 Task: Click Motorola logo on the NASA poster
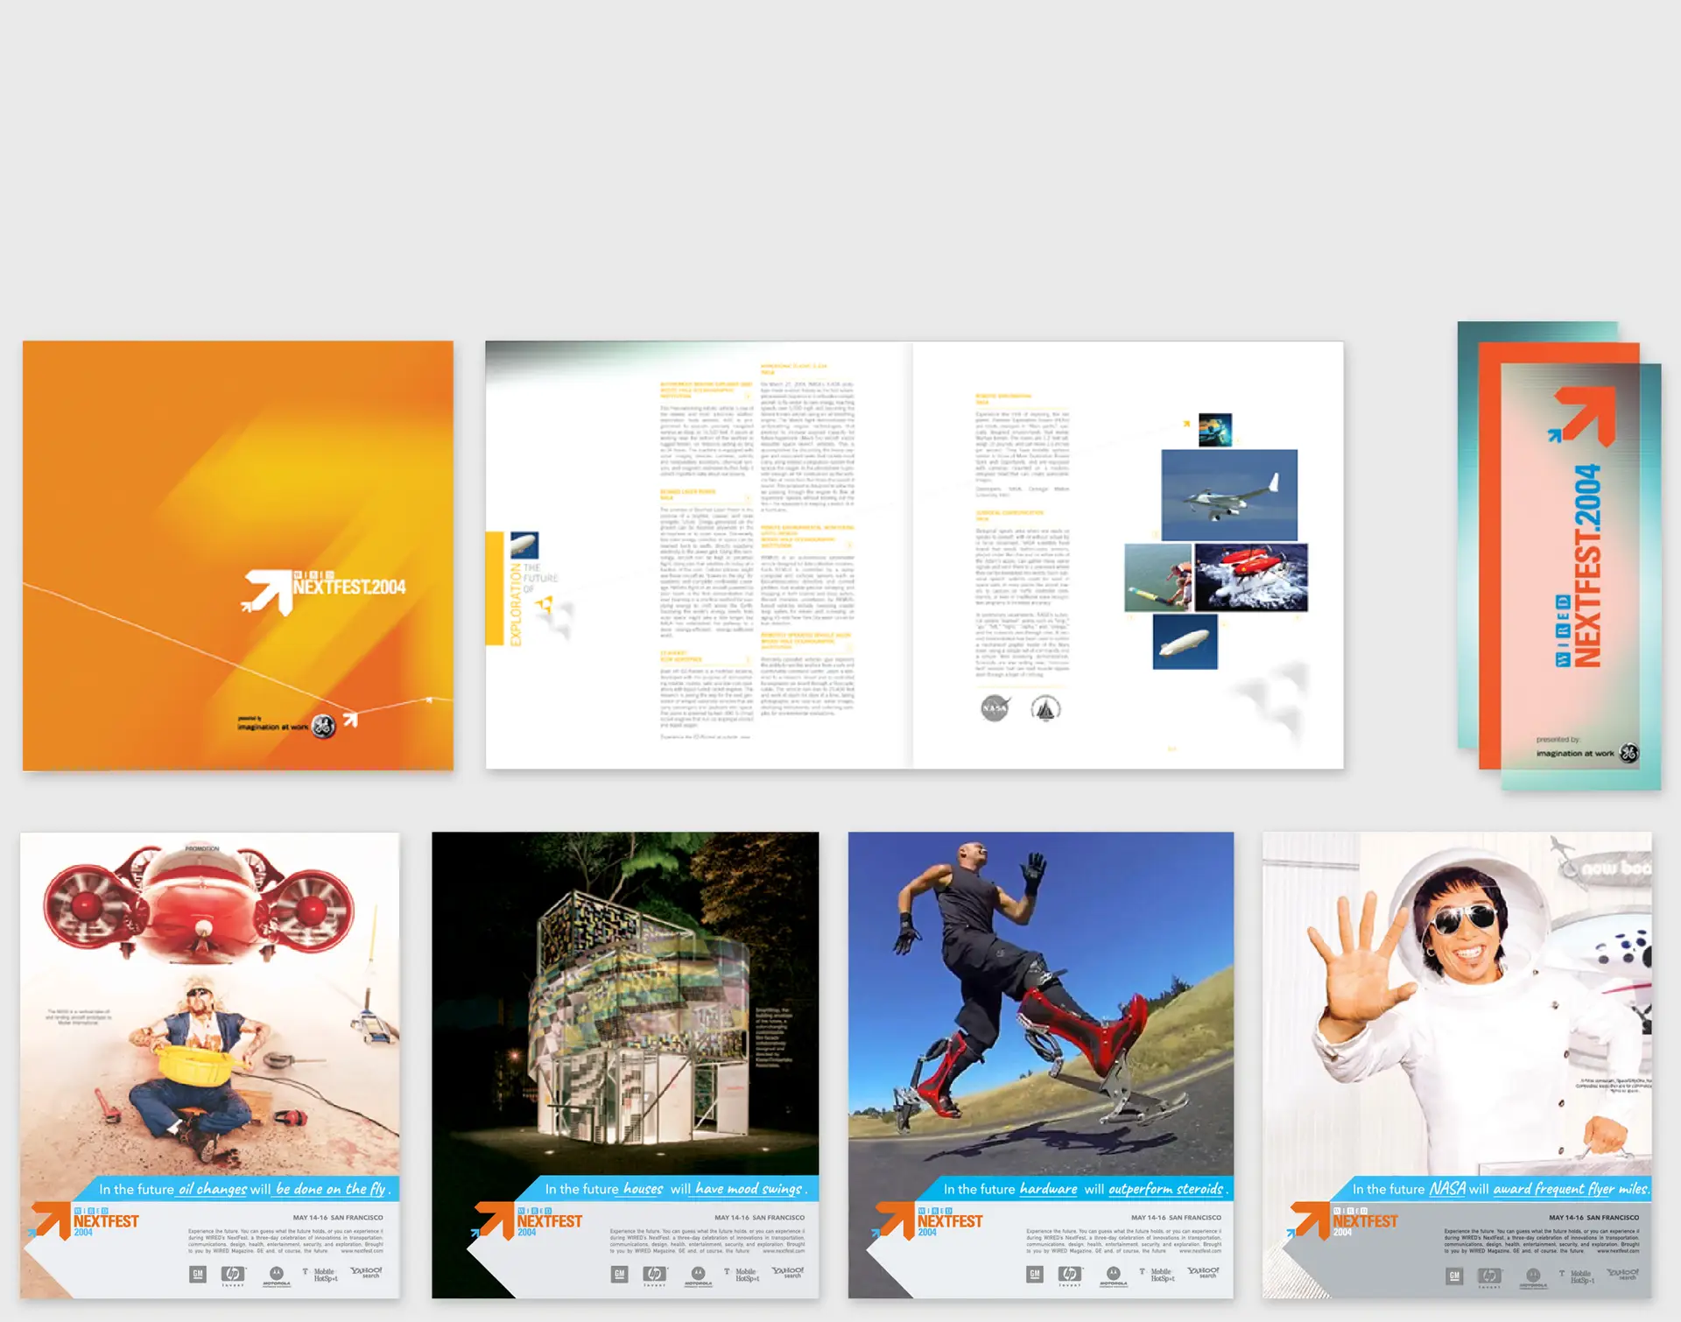pos(1533,1278)
